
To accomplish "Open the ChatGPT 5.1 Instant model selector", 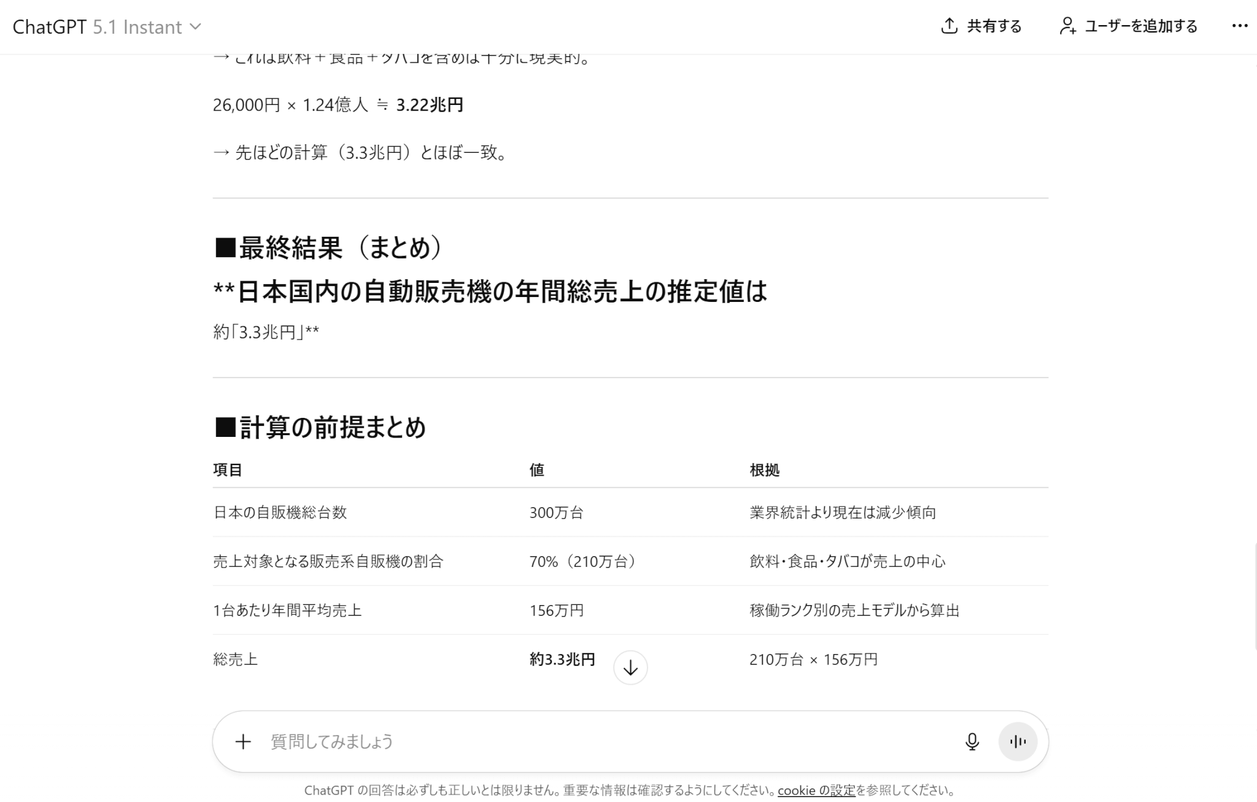I will point(106,27).
